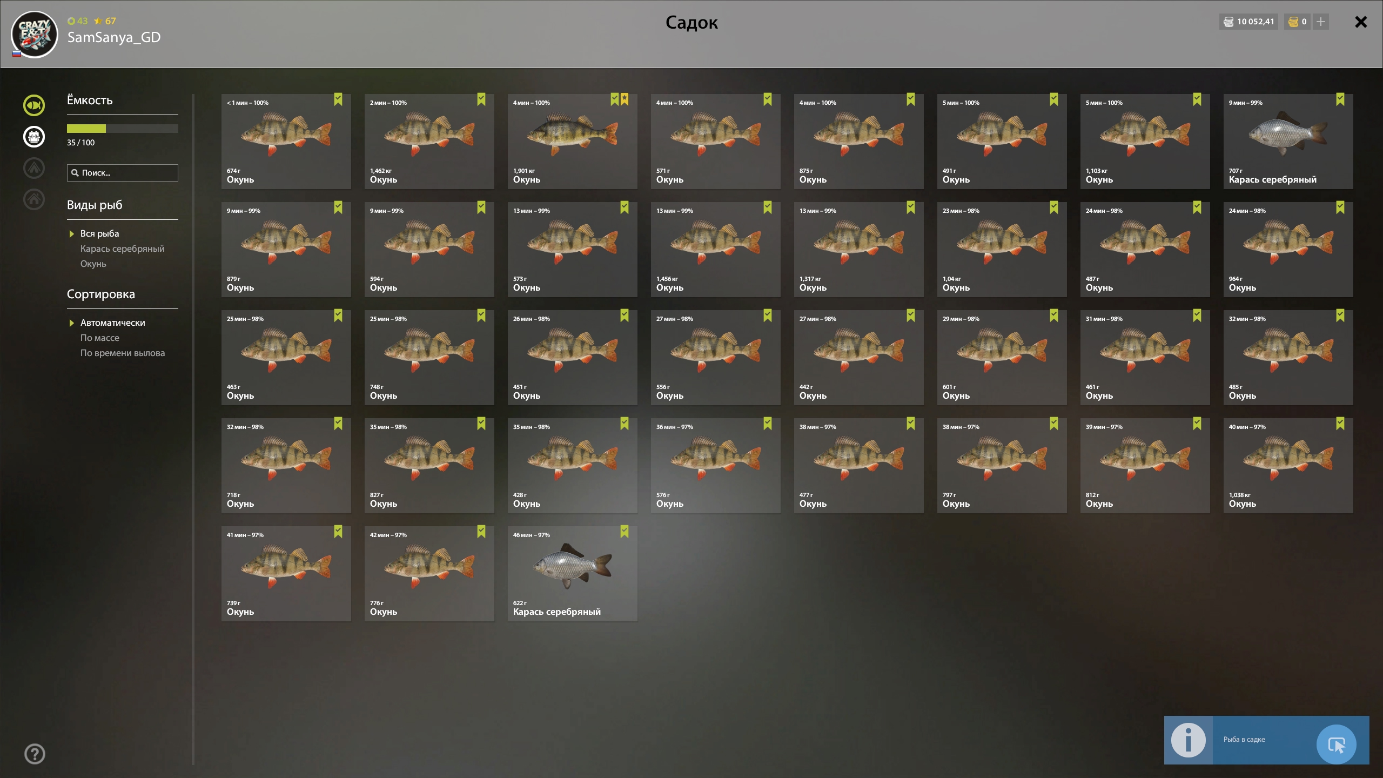Click the Поиск search field
1383x778 pixels.
pyautogui.click(x=122, y=173)
